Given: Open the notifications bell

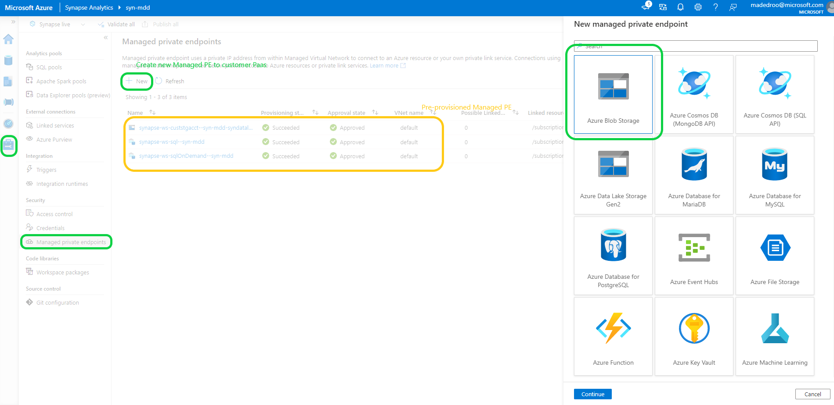Looking at the screenshot, I should point(680,7).
